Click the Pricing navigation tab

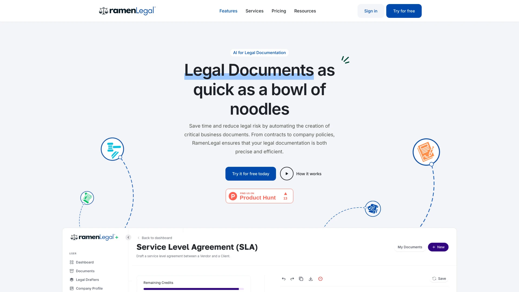[279, 11]
